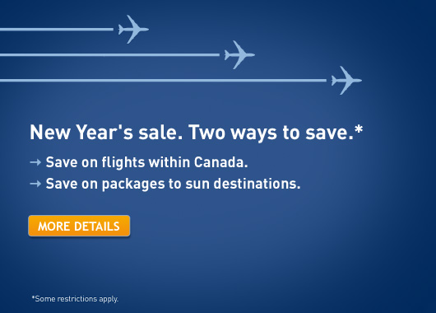Click the shortest airplane contrail line

pyautogui.click(x=57, y=29)
